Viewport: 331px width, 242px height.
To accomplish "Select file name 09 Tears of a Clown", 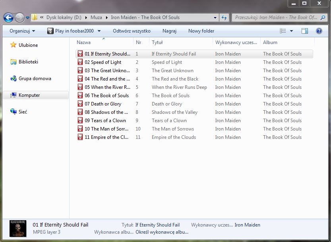I will [105, 121].
